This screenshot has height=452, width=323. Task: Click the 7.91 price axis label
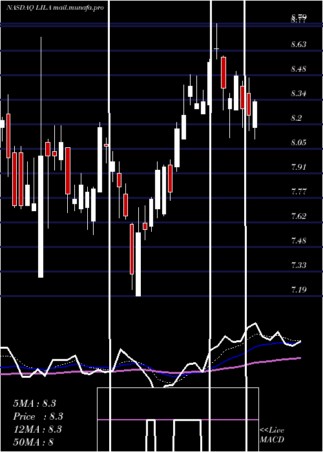click(298, 167)
